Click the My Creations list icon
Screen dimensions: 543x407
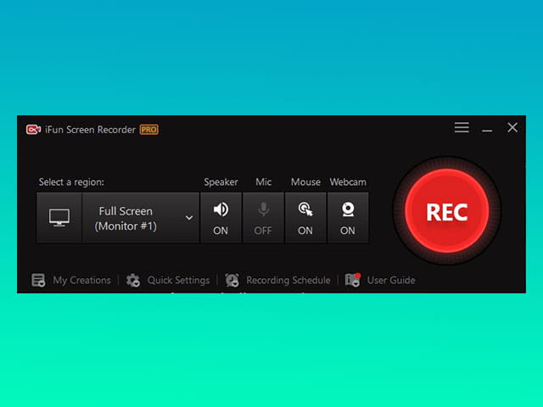point(38,280)
